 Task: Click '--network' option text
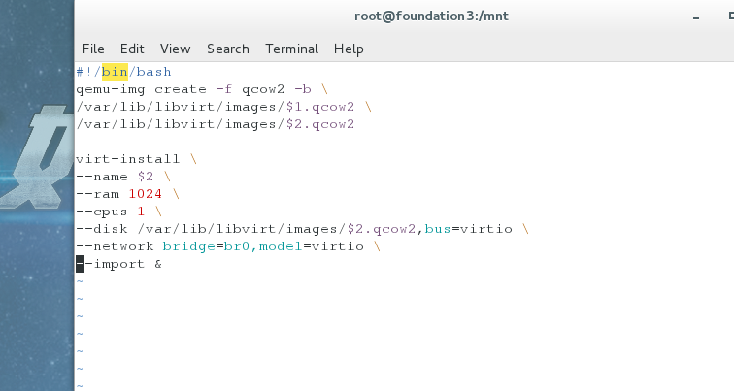[x=115, y=246]
